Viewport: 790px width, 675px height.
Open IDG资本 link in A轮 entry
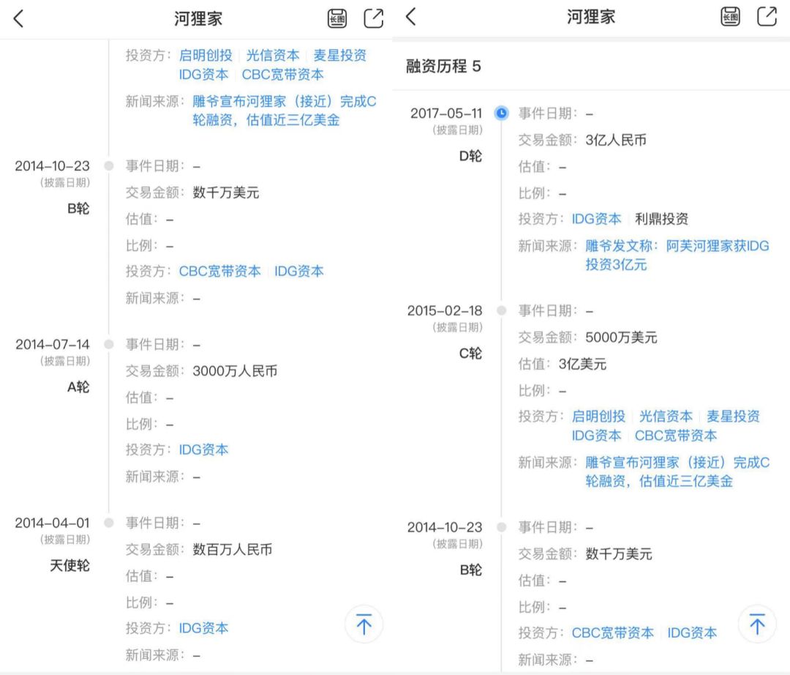pos(203,450)
